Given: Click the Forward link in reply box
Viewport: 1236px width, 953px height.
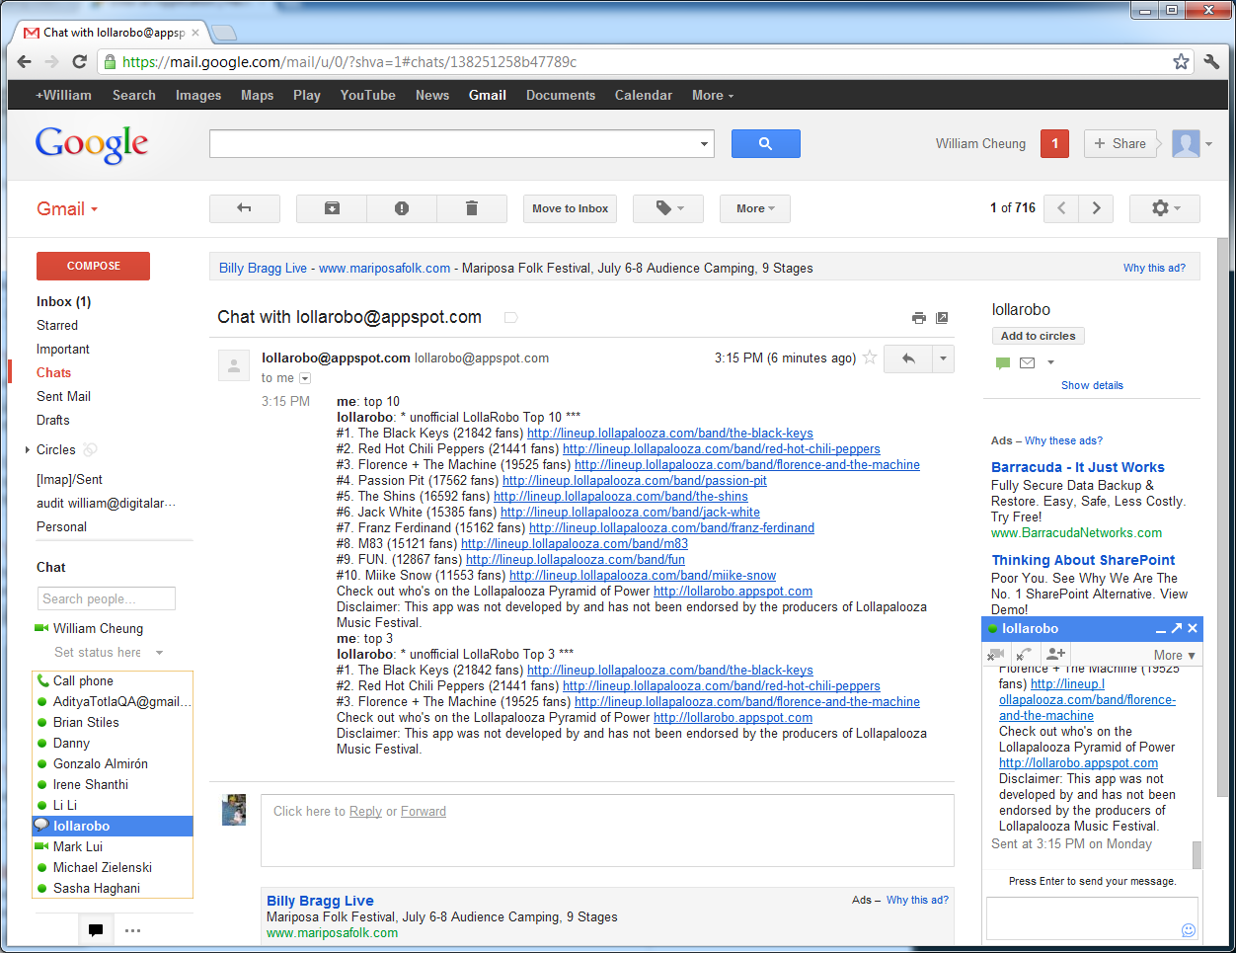Looking at the screenshot, I should [424, 811].
